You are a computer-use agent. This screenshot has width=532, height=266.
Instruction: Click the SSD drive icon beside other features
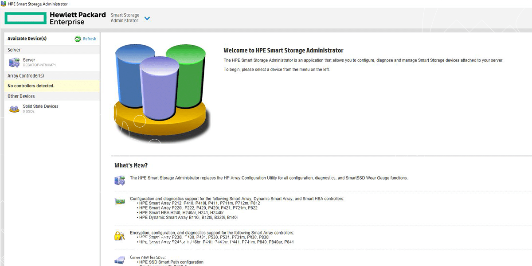pyautogui.click(x=120, y=260)
